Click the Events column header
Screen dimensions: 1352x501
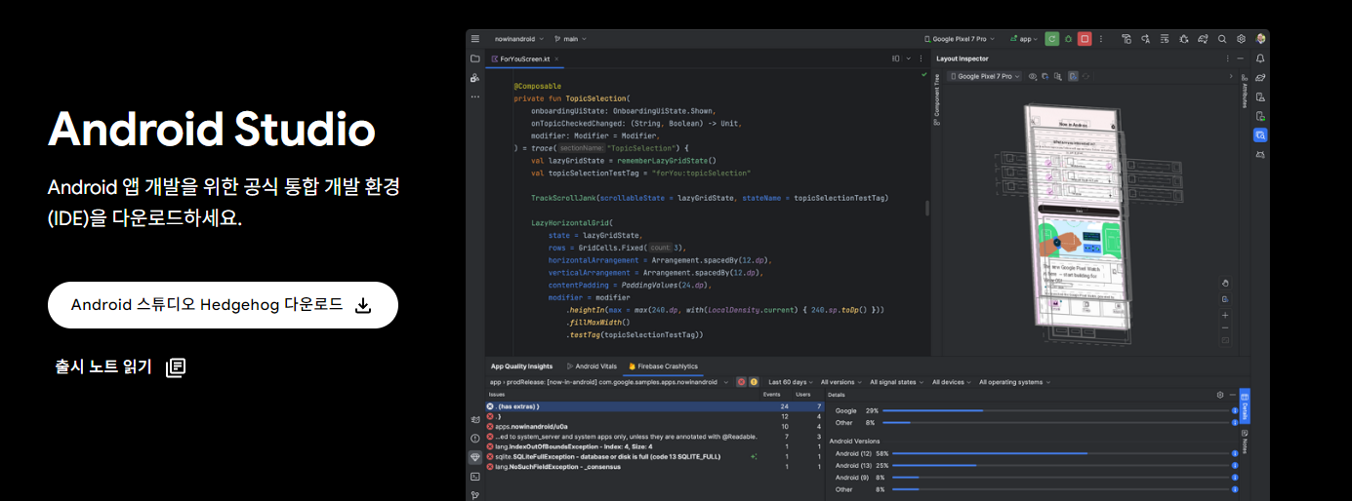coord(771,395)
